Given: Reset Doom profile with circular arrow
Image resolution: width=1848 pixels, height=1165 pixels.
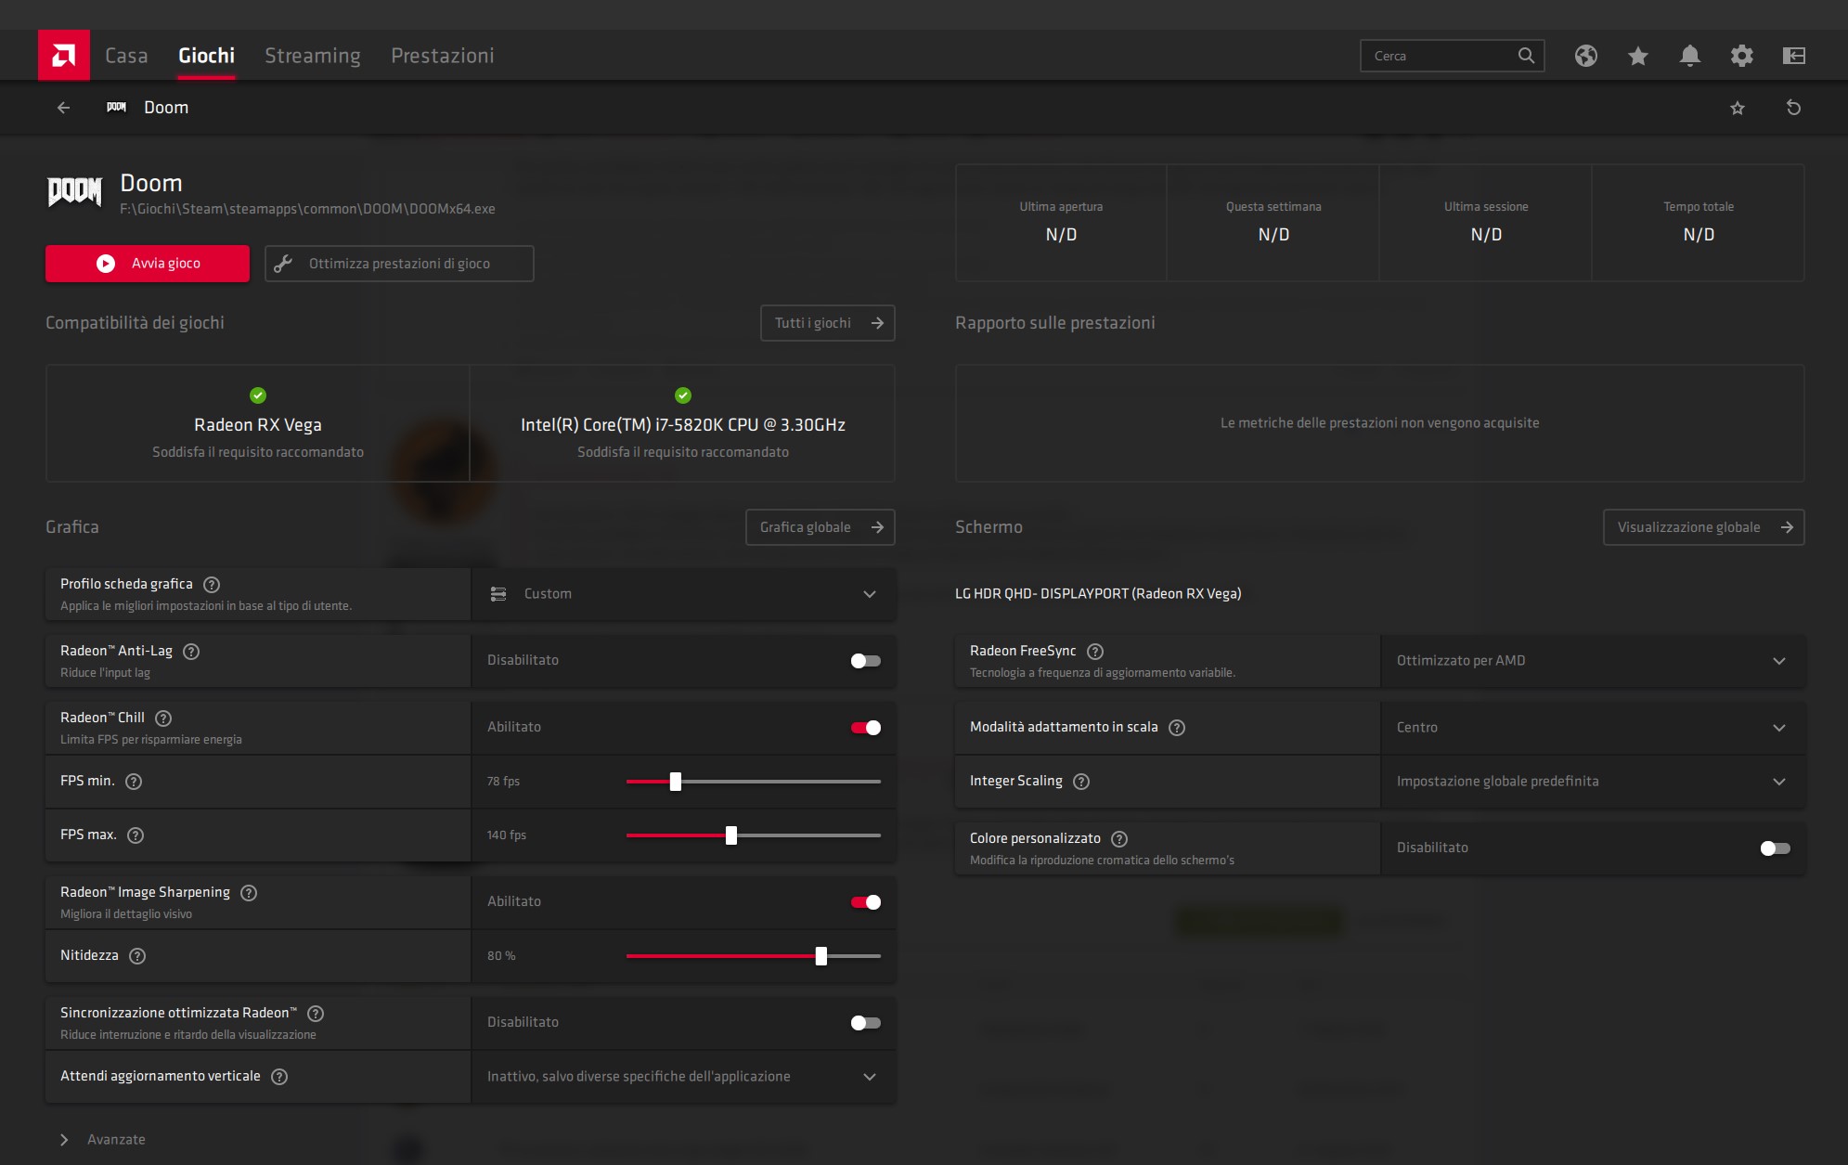Looking at the screenshot, I should click(1793, 108).
